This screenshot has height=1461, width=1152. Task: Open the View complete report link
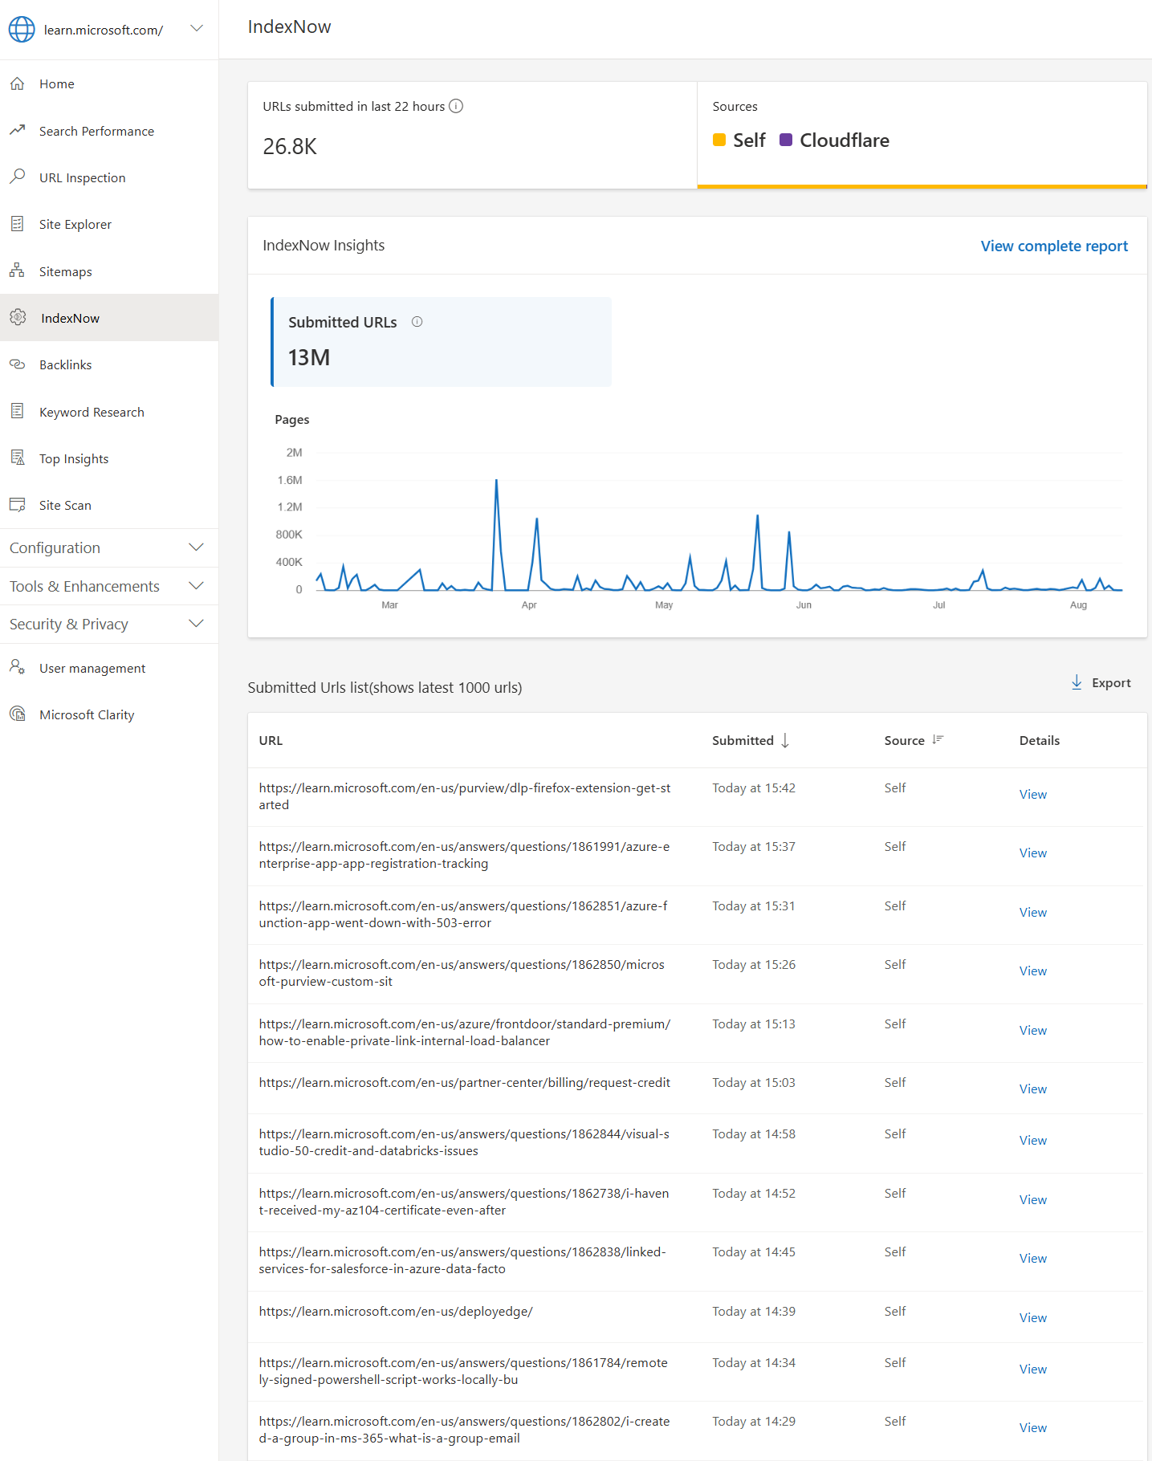[1053, 246]
